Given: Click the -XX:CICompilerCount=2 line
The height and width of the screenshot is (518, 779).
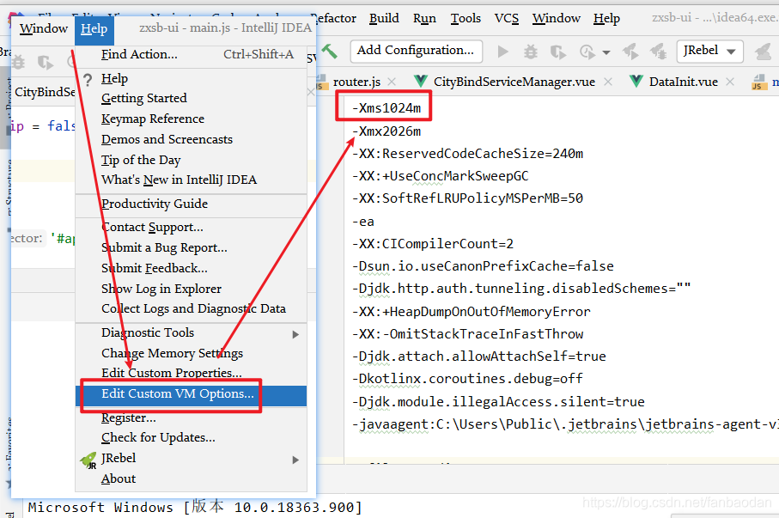Looking at the screenshot, I should (433, 244).
